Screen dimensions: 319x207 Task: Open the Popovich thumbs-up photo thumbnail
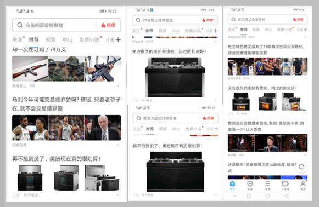coord(103,128)
